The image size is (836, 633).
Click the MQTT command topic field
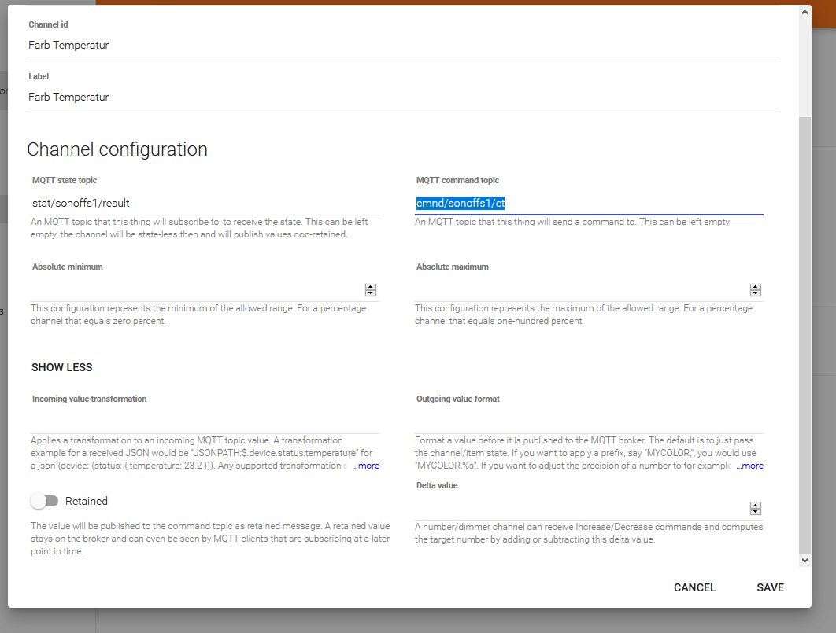589,204
